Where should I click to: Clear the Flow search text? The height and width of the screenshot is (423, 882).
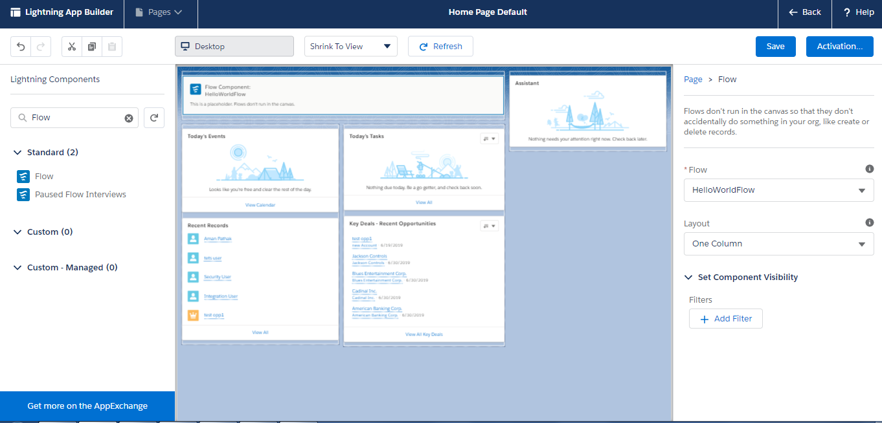(x=129, y=118)
